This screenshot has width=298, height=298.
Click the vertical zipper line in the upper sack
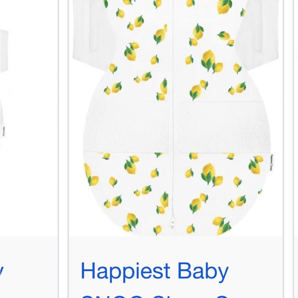click(173, 51)
